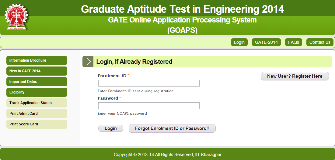This screenshot has width=335, height=160.
Task: Open the Login navigation menu item
Action: click(239, 42)
